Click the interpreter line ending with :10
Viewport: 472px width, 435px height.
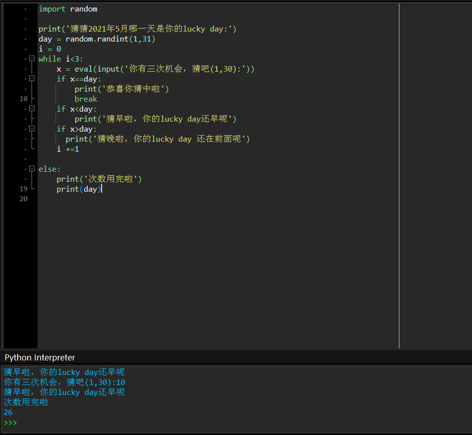click(65, 382)
